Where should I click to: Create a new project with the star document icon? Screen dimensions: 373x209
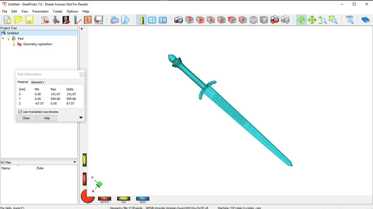coord(8,20)
